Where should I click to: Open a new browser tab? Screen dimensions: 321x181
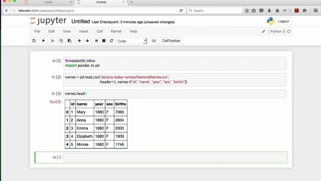tap(131, 2)
